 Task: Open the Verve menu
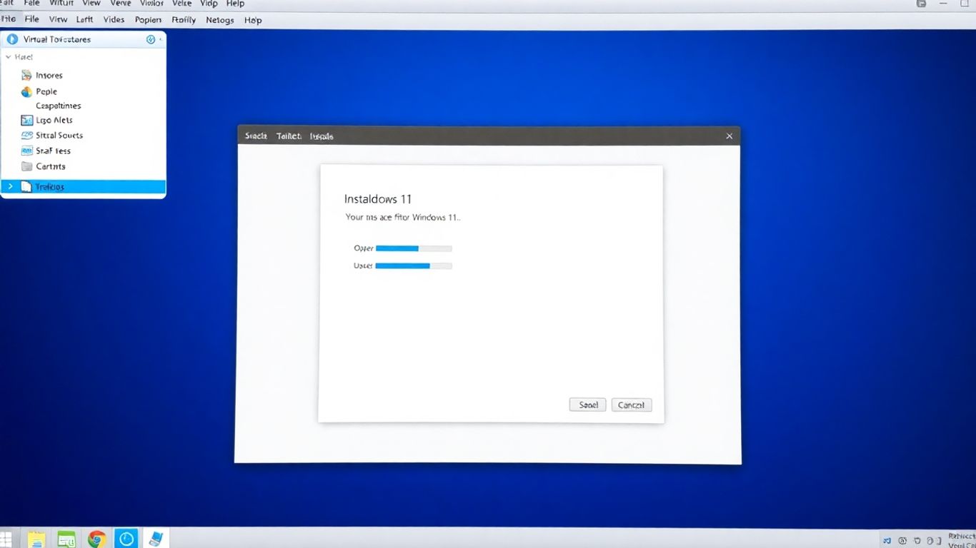point(121,4)
